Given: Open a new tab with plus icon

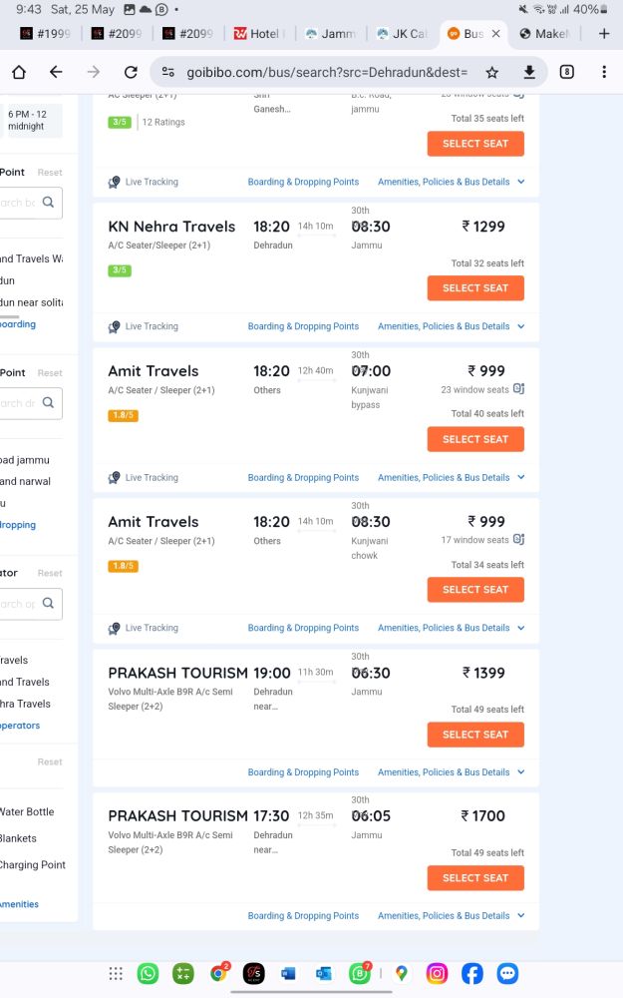Looking at the screenshot, I should click(603, 33).
